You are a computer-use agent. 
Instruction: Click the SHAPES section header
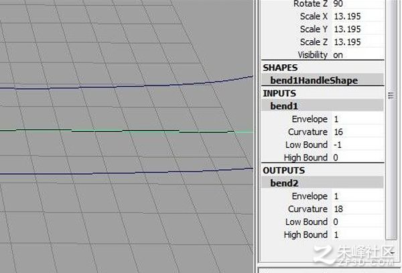280,68
